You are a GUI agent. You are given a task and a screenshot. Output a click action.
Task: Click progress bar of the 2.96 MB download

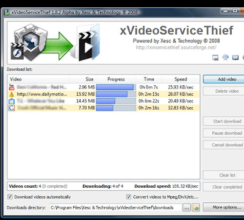coord(116,87)
